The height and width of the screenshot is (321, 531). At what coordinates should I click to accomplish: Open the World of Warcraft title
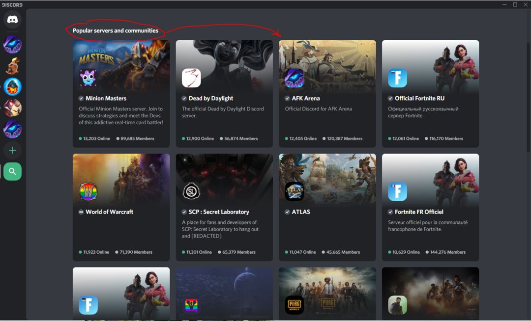click(x=109, y=212)
